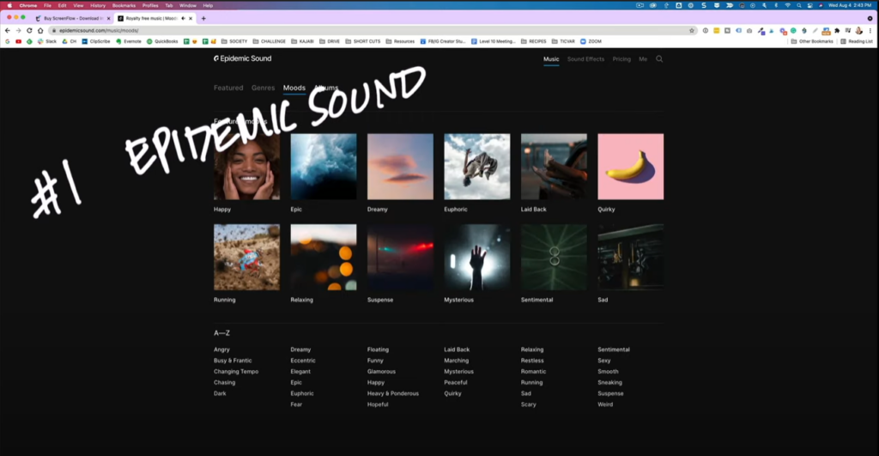
Task: Switch to the Sound Effects section
Action: coord(585,59)
